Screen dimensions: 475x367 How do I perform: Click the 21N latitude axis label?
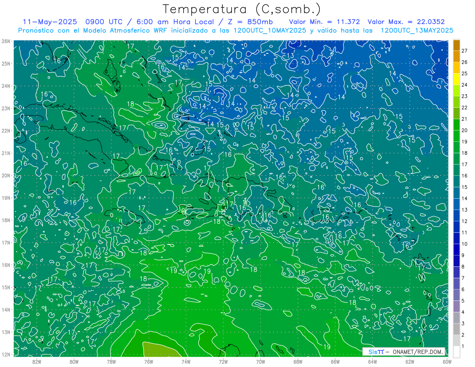[x=6, y=153]
